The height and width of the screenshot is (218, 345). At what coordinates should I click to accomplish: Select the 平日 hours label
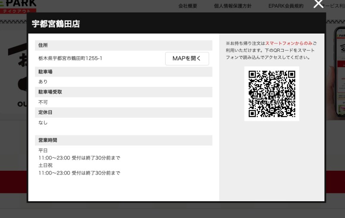point(43,150)
